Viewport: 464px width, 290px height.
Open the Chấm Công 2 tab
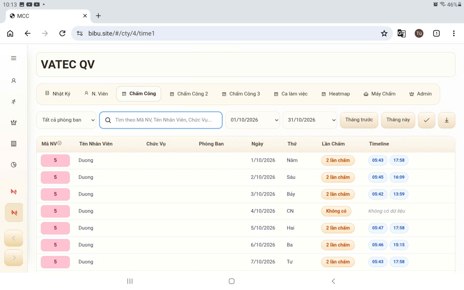(189, 94)
